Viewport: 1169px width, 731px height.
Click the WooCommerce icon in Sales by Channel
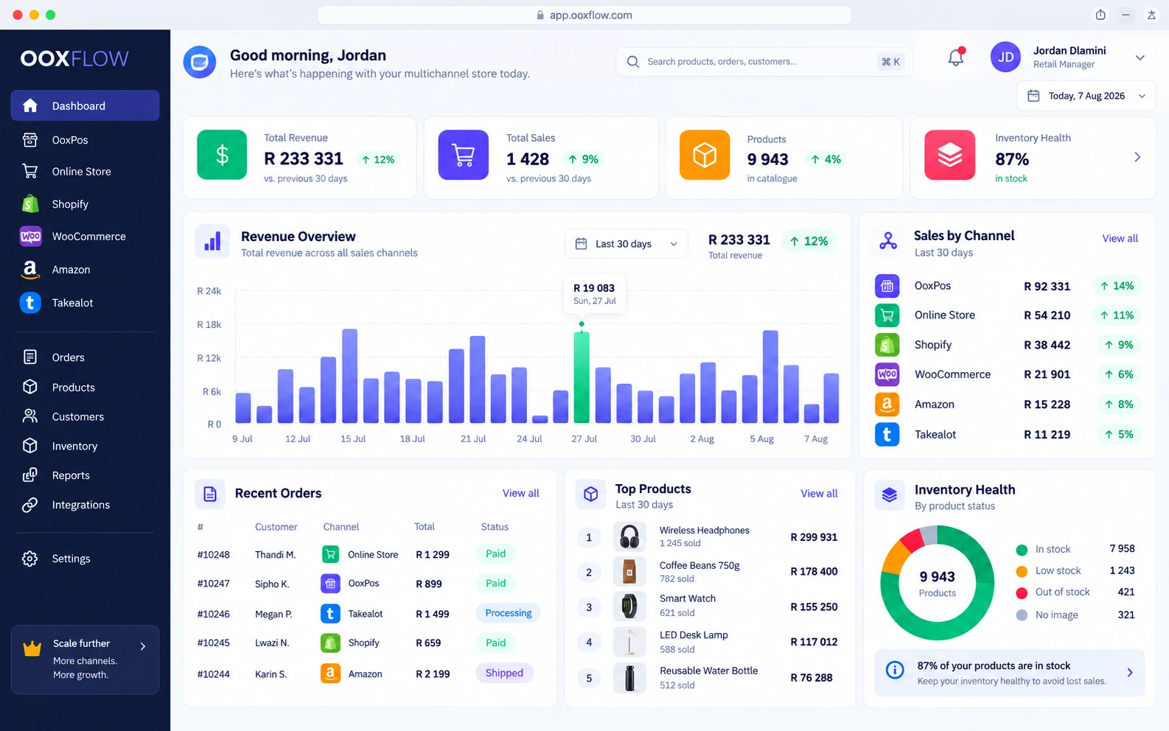click(x=887, y=374)
